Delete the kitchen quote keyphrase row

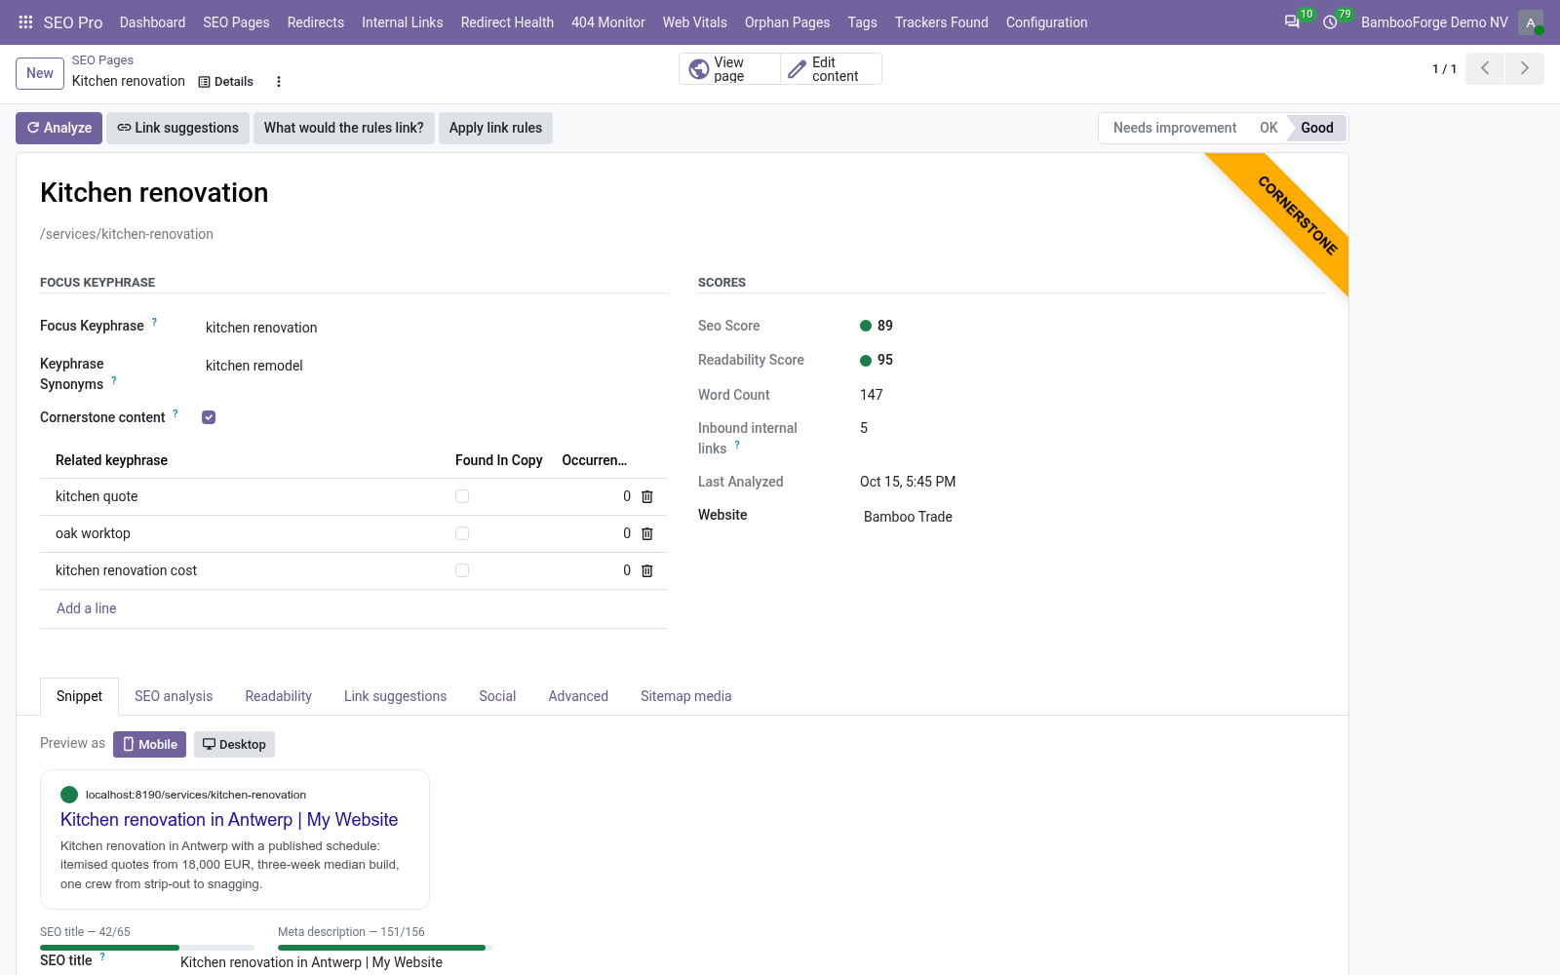click(x=646, y=496)
